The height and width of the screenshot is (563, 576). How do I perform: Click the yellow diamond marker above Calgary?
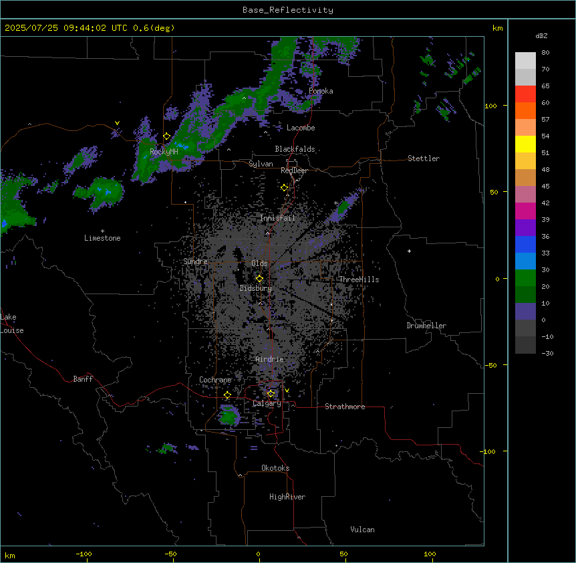[271, 394]
